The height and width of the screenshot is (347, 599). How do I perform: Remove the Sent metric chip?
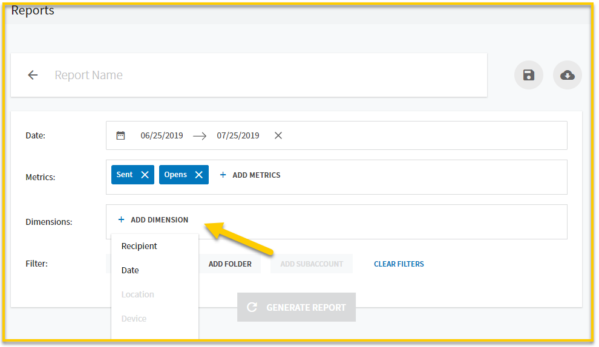(x=145, y=175)
